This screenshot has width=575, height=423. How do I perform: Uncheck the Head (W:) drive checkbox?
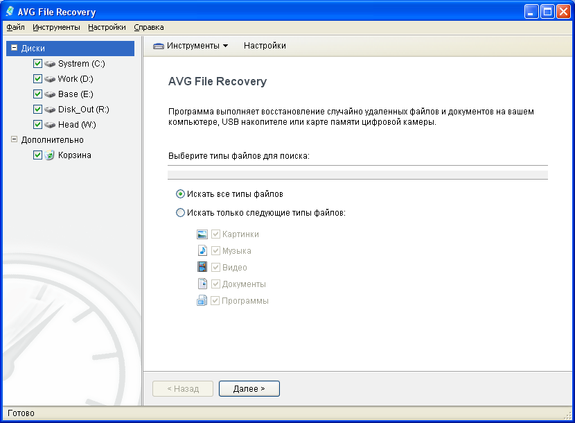[37, 125]
